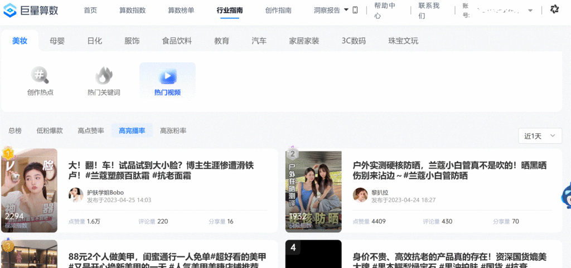Select the 低粉爆款 ranking filter
Viewport: 571px width, 268px height.
coord(50,130)
